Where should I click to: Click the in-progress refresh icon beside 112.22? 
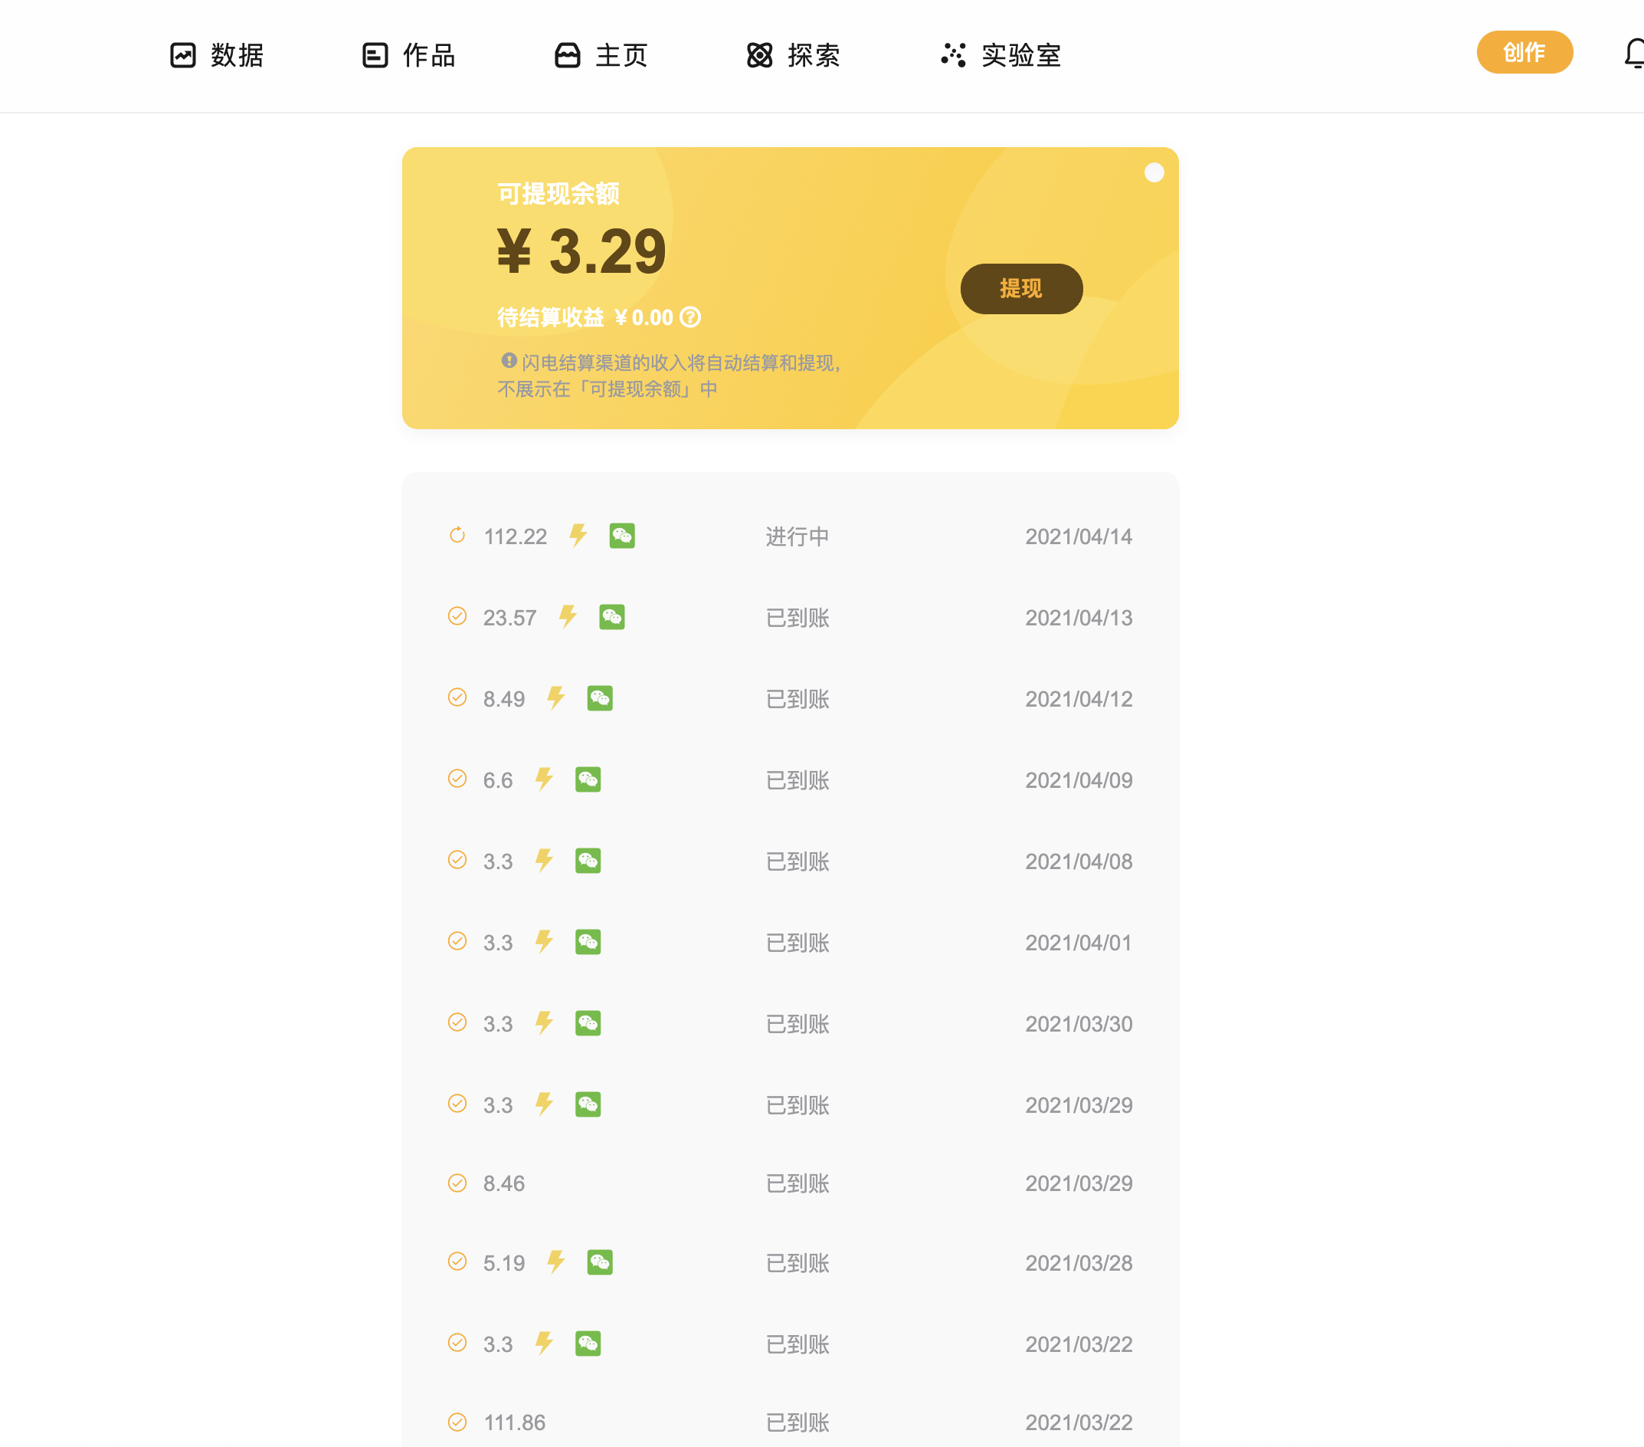457,535
